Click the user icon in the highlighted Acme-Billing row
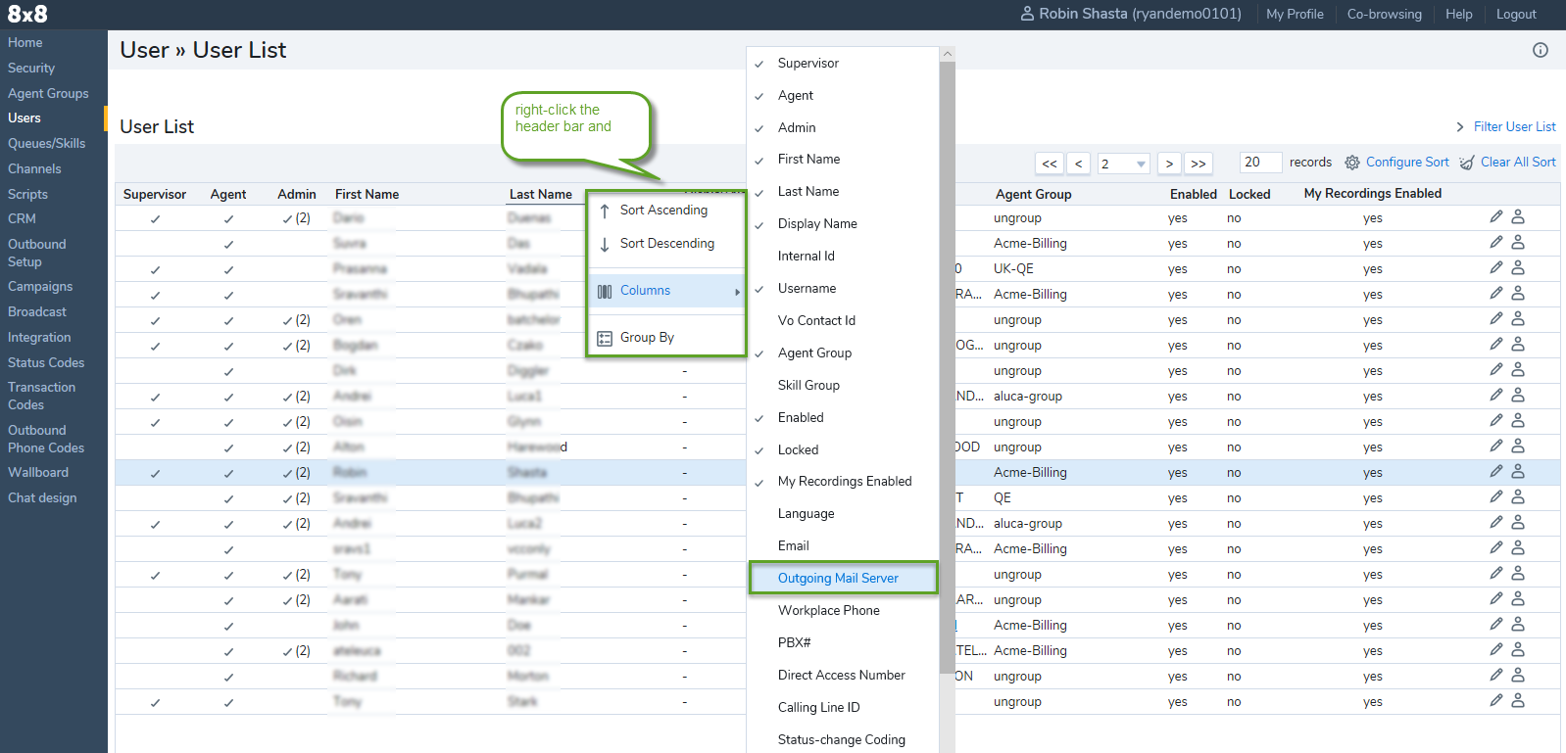 1518,471
